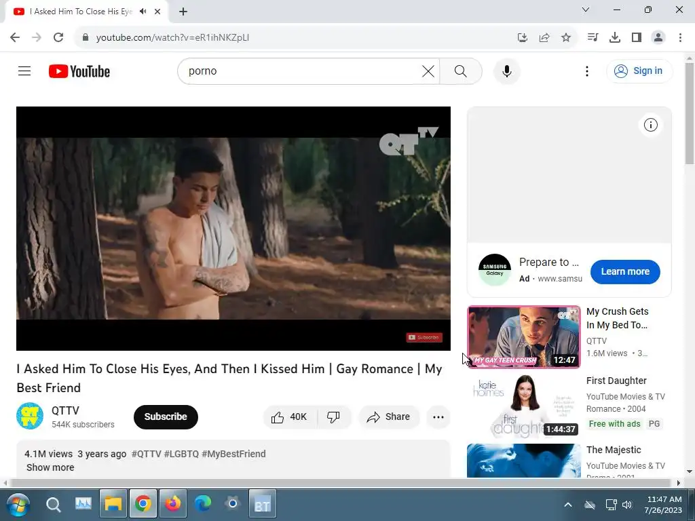Viewport: 695px width, 521px height.
Task: Click the #MyBestFriend hashtag
Action: (x=233, y=454)
